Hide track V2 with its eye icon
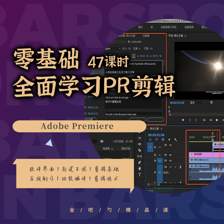 point(170,155)
